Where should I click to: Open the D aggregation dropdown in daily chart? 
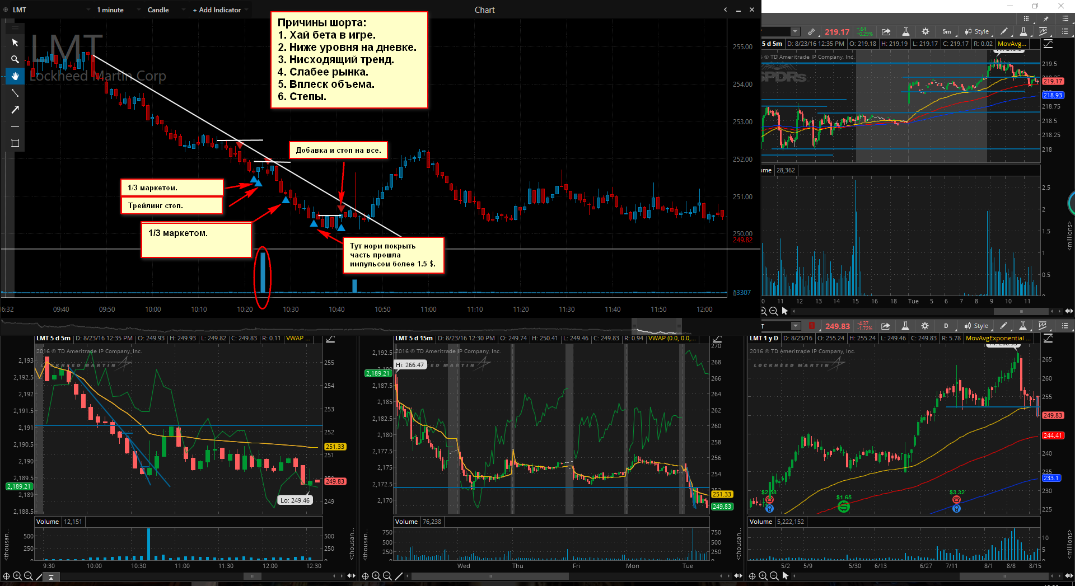pyautogui.click(x=946, y=326)
